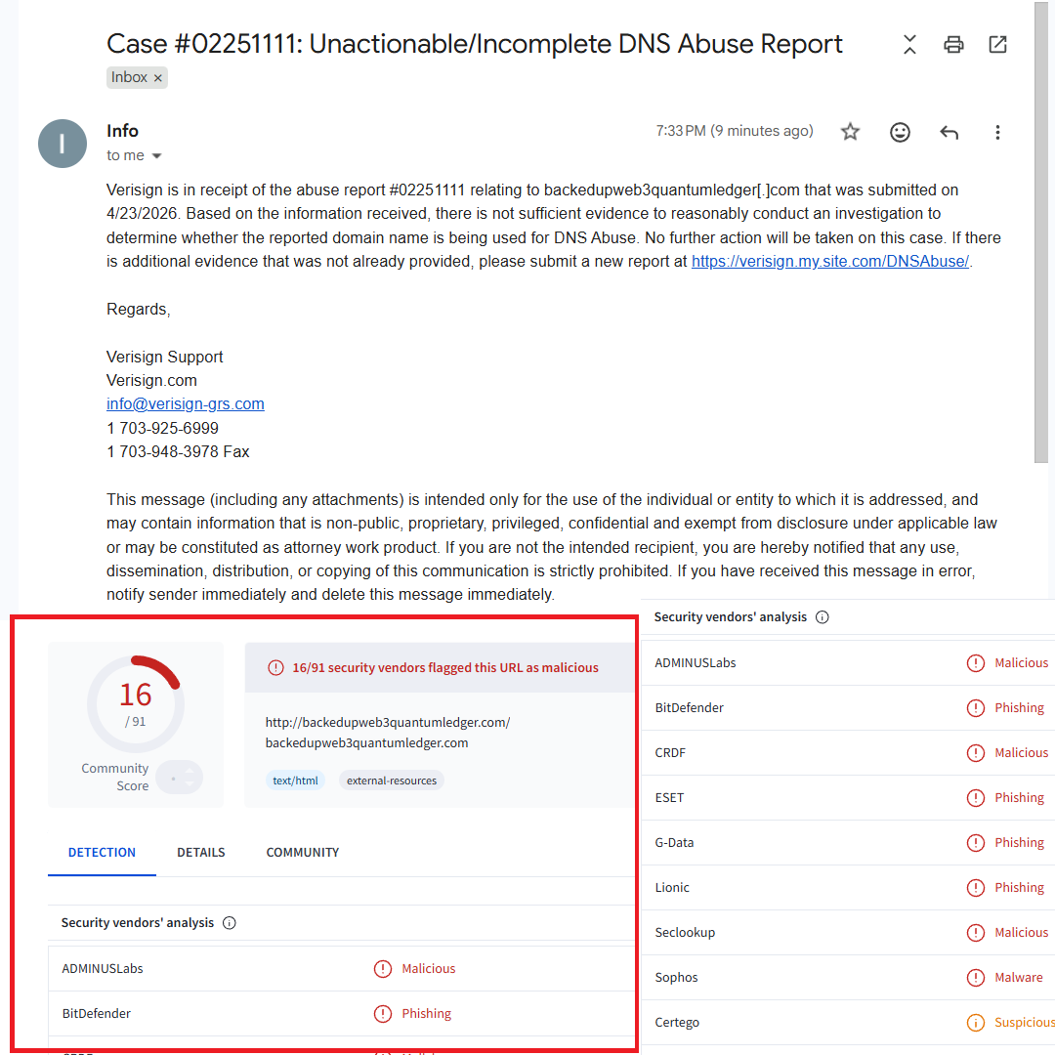1055x1055 pixels.
Task: Click the email vertical scrollbar
Action: pyautogui.click(x=1041, y=232)
